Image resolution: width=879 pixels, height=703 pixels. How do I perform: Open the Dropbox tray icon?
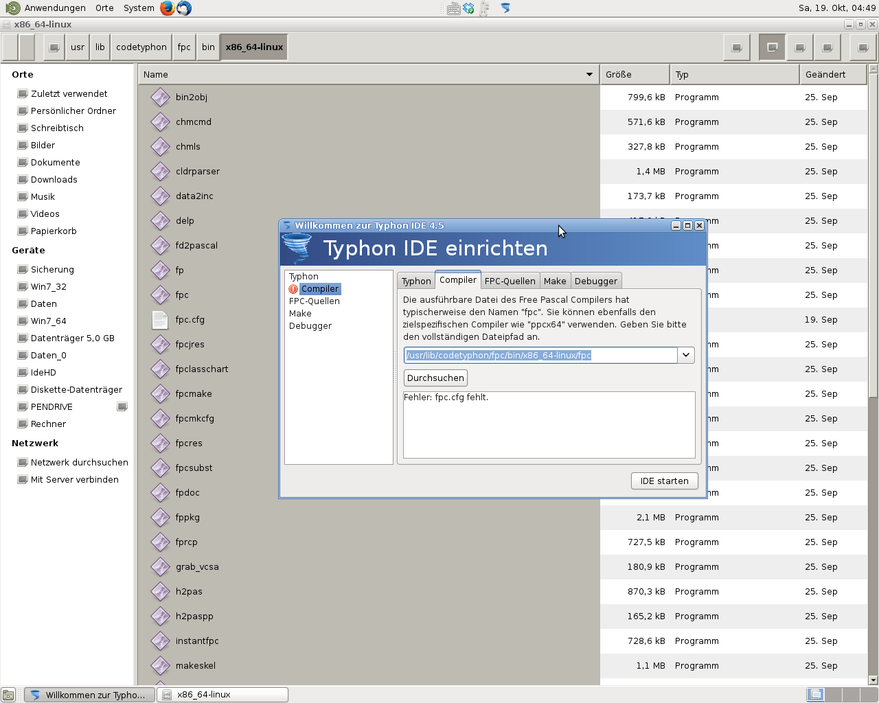tap(469, 8)
